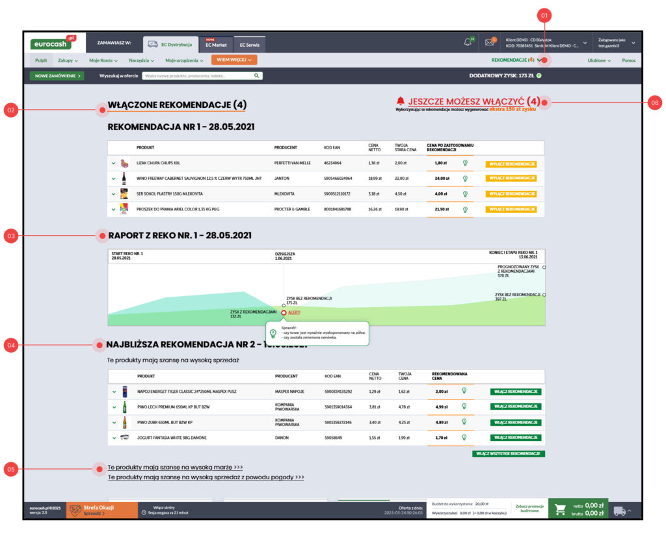Expand the Piwo Lech Premium row

(114, 407)
